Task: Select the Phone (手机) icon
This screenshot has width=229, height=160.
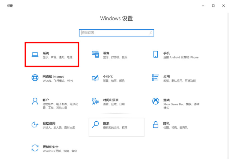Action: 155,54
